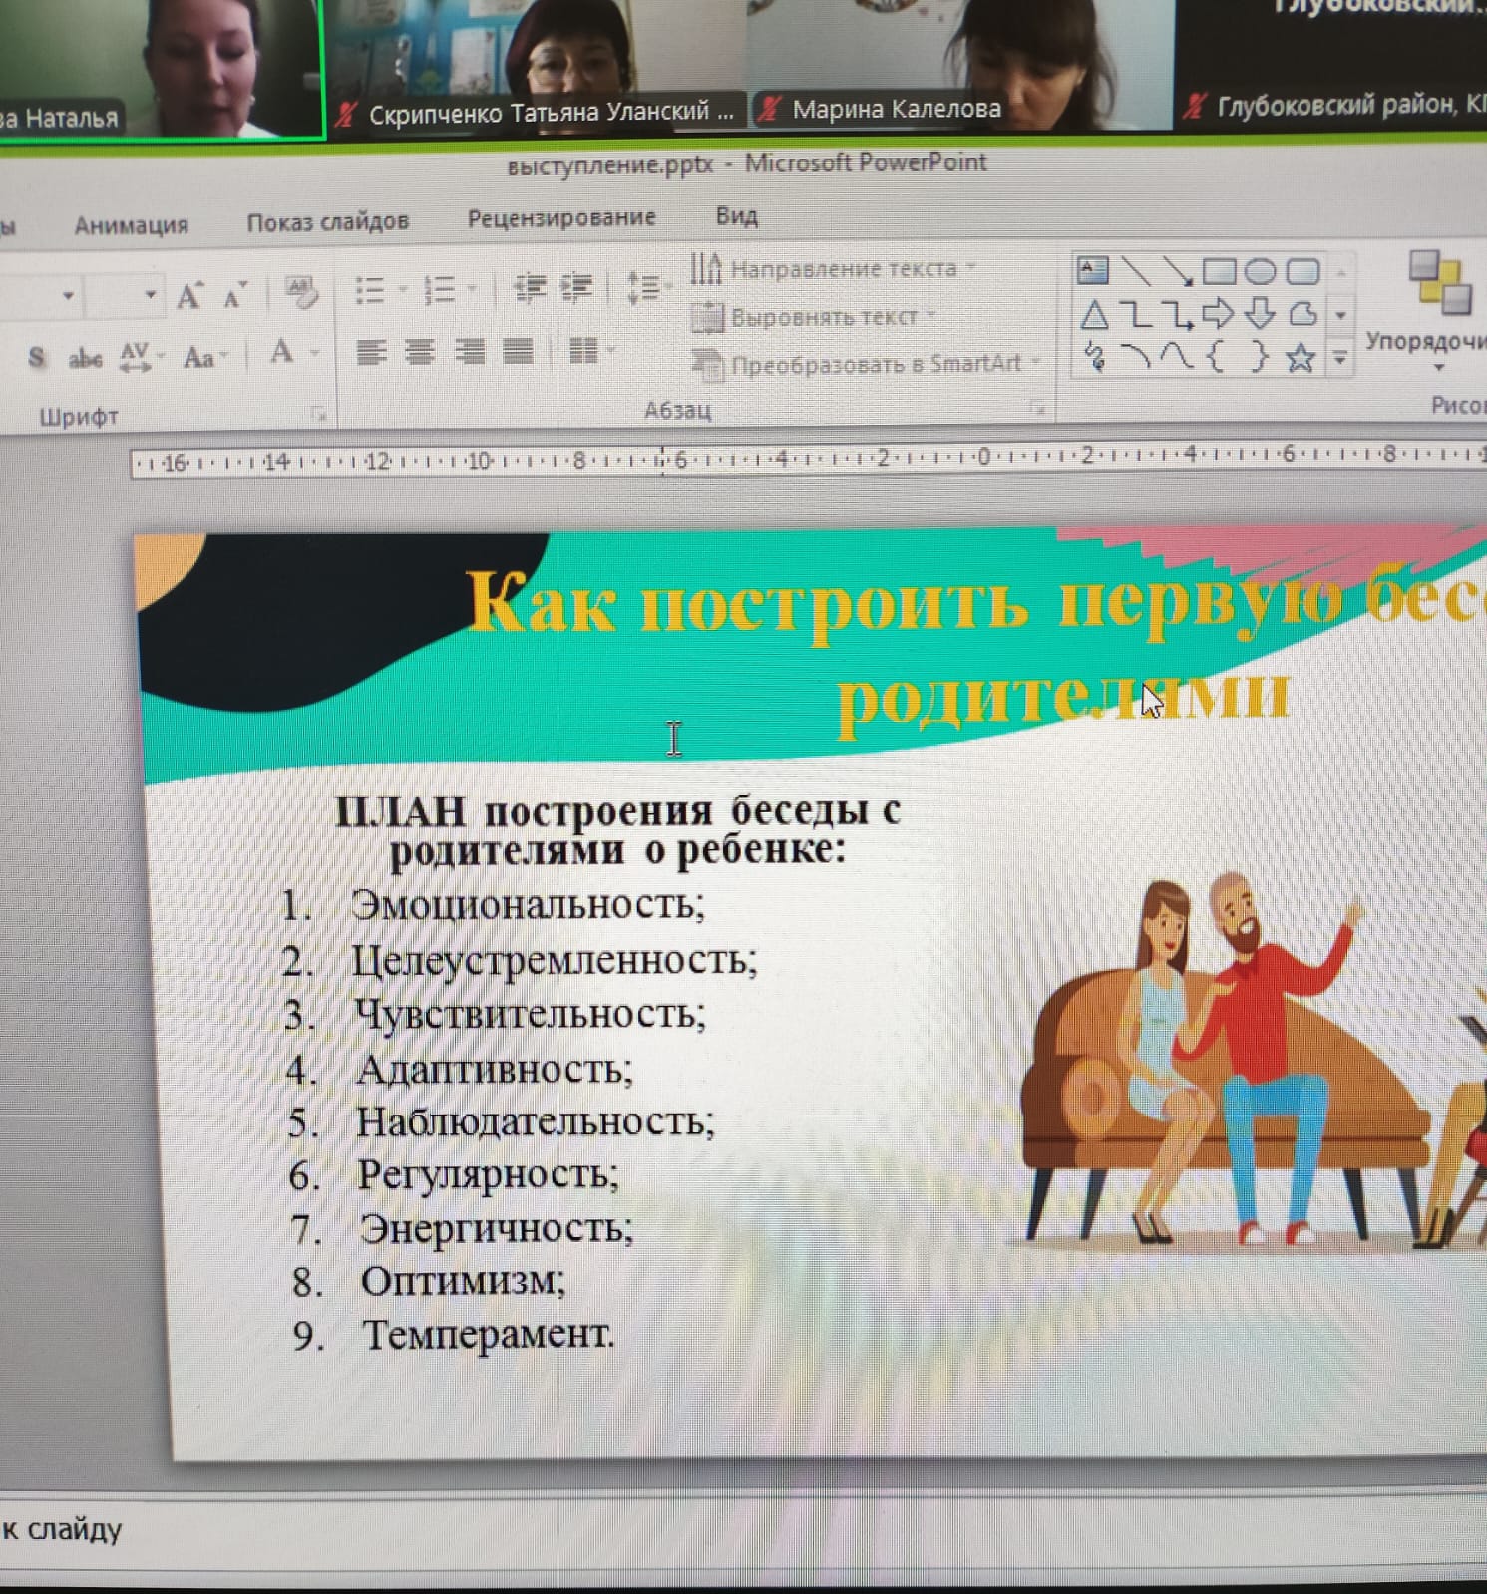Image resolution: width=1487 pixels, height=1594 pixels.
Task: Toggle text shadow formatting button
Action: coord(37,357)
